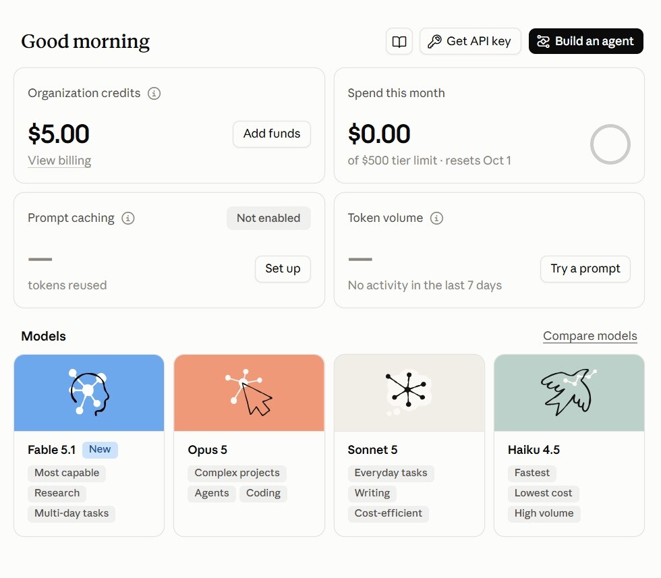
Task: Open the View billing link
Action: [x=59, y=161]
